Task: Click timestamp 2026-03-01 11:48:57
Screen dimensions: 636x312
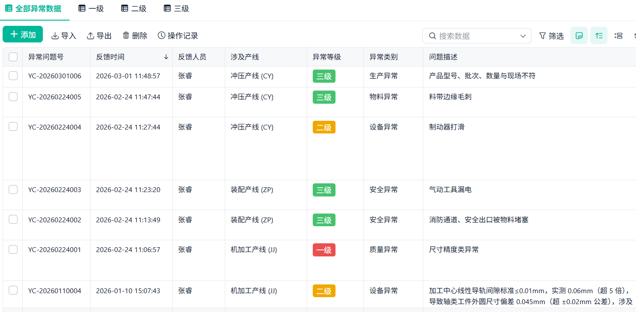Action: 128,76
